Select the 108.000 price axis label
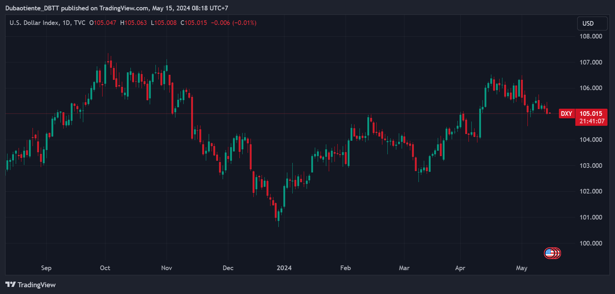The width and height of the screenshot is (615, 294). point(591,36)
